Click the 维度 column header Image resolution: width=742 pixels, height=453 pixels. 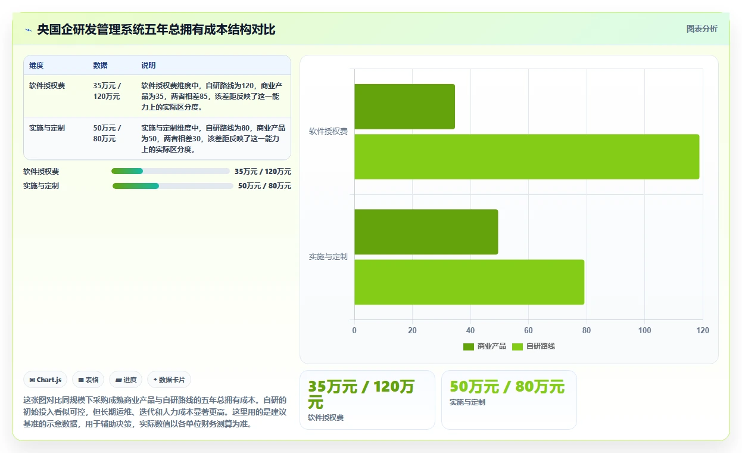(36, 66)
